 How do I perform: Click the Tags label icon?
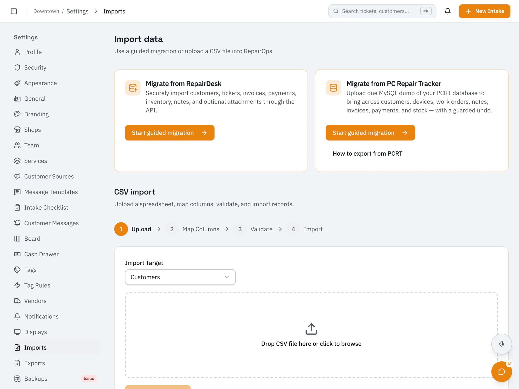tap(17, 270)
